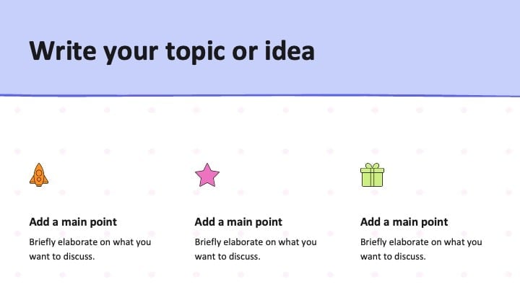The image size is (520, 292).
Task: Click the round window on the rocket icon
Action: 39,173
